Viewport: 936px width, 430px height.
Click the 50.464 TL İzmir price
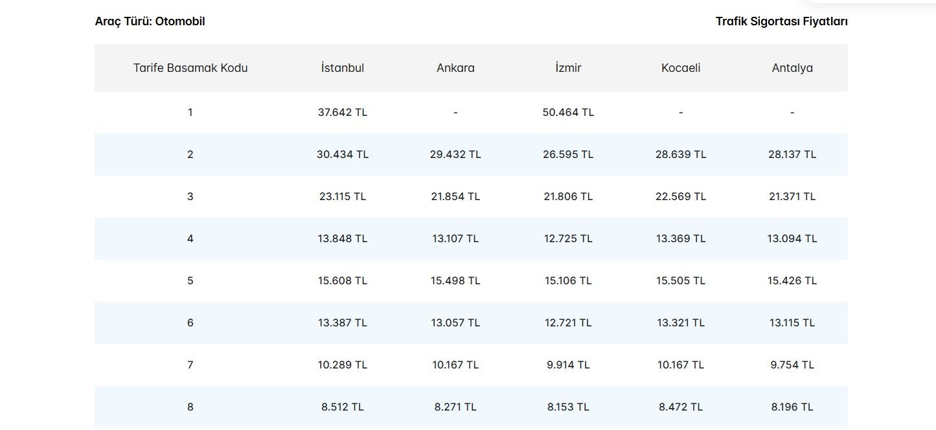tap(568, 112)
